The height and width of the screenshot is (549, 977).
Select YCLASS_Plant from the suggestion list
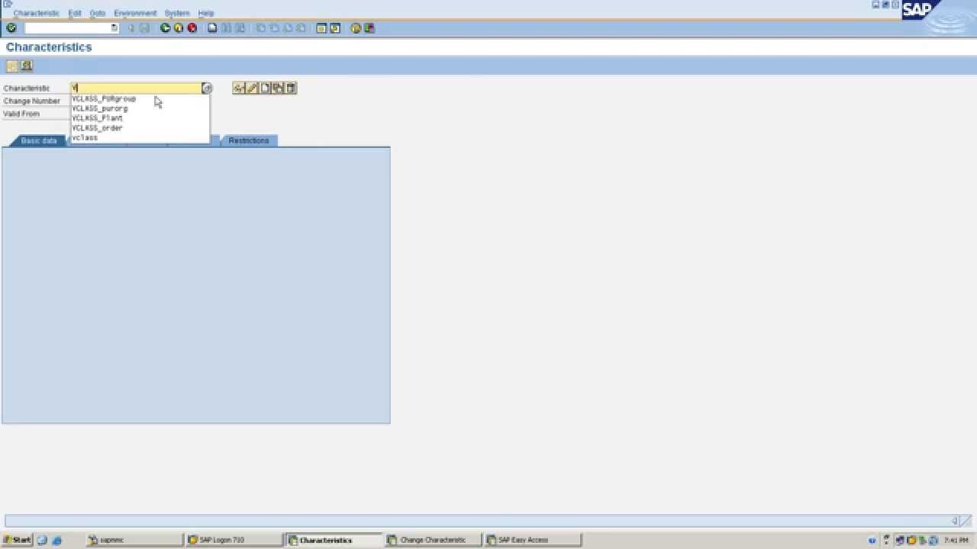pyautogui.click(x=98, y=118)
